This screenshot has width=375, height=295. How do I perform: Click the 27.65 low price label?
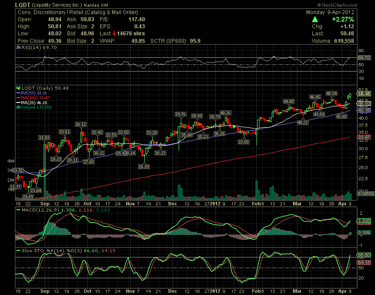(x=89, y=162)
